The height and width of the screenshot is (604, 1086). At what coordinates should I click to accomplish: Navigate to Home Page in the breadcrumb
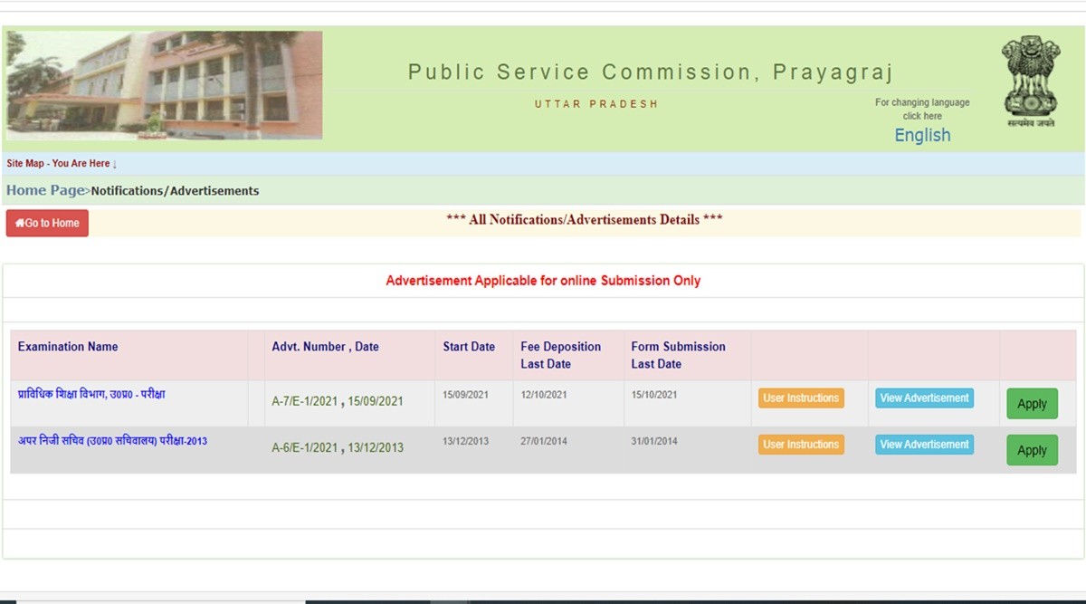click(45, 190)
